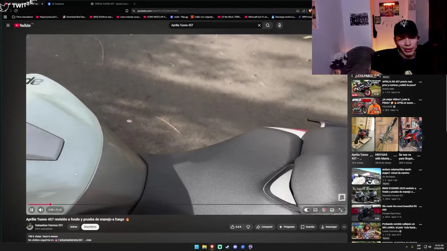Viewport: 447px width, 251px height.
Task: Enter full screen mode
Action: (340, 210)
